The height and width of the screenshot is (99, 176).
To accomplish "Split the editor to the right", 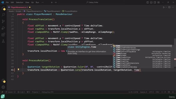I will (x=169, y=7).
